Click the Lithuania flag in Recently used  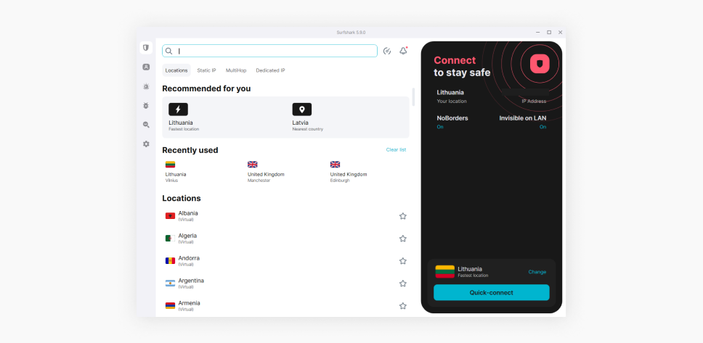(x=171, y=165)
